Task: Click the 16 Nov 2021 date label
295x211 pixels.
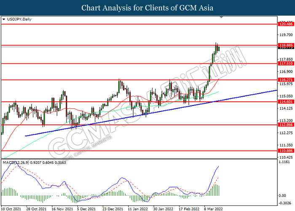Action: 62,209
